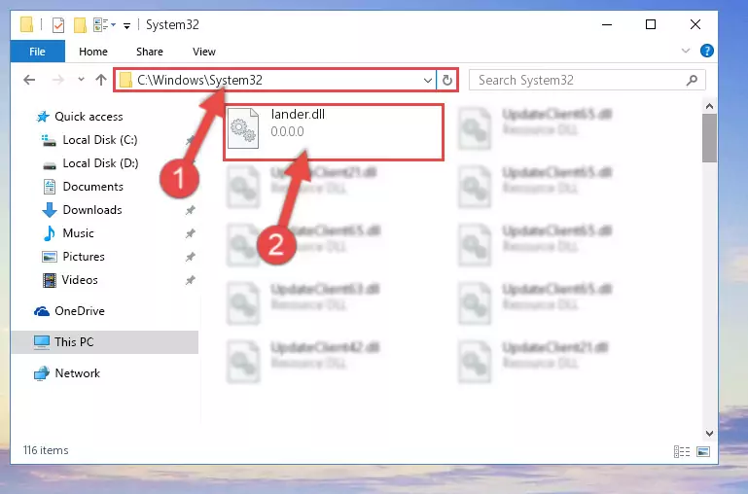The image size is (748, 494).
Task: Expand the address bar history dropdown
Action: (427, 80)
